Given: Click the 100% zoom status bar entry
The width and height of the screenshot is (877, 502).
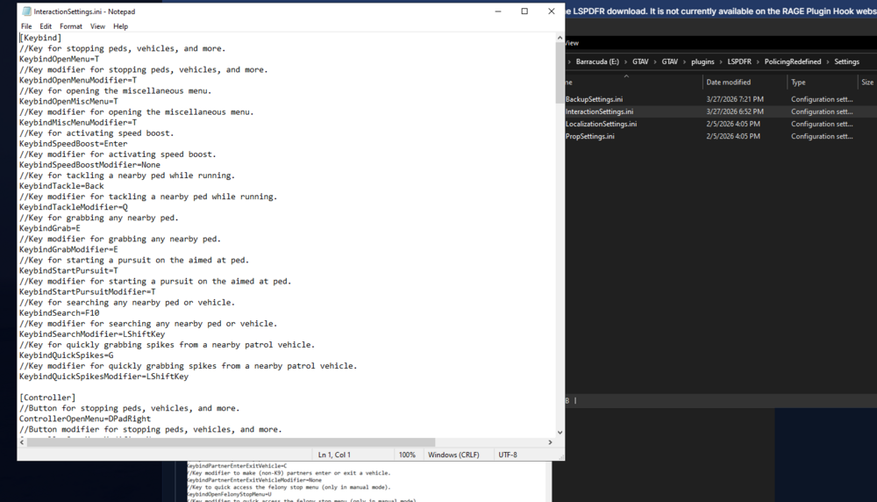Looking at the screenshot, I should tap(407, 455).
